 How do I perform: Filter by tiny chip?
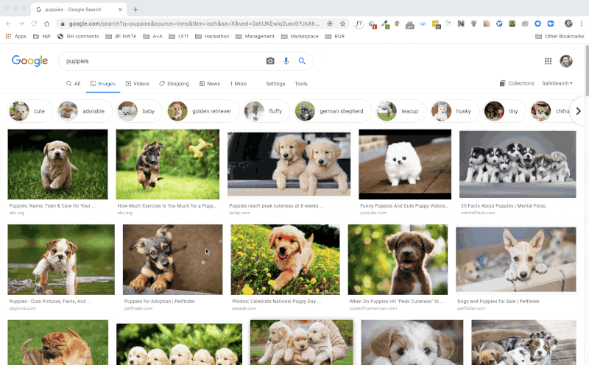pyautogui.click(x=505, y=111)
